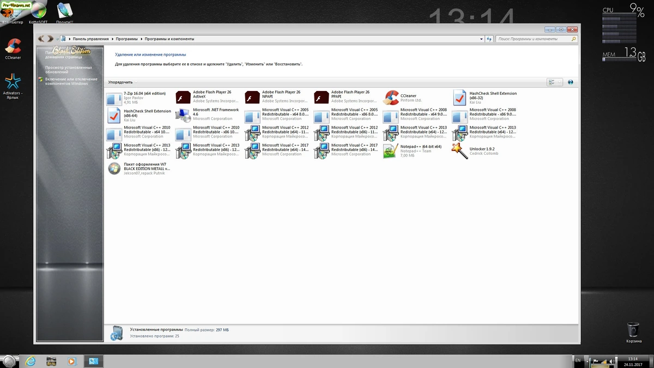
Task: Select the Visual C++ 2017 Redistributable (x64) 14 icon
Action: tap(252, 151)
